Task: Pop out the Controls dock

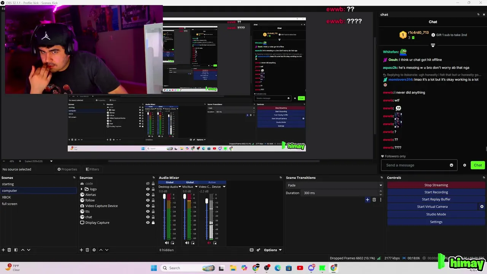Action: [484, 177]
